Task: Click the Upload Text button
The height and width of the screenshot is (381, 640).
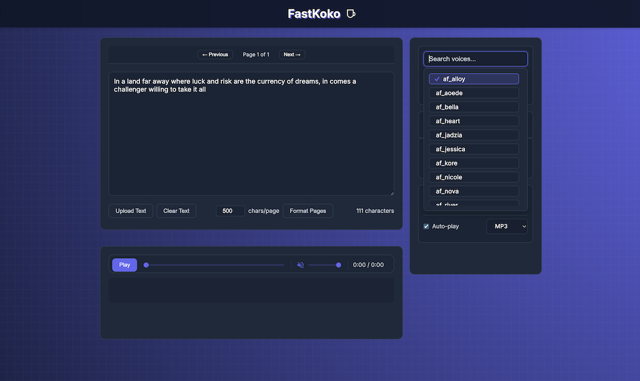Action: pyautogui.click(x=130, y=211)
